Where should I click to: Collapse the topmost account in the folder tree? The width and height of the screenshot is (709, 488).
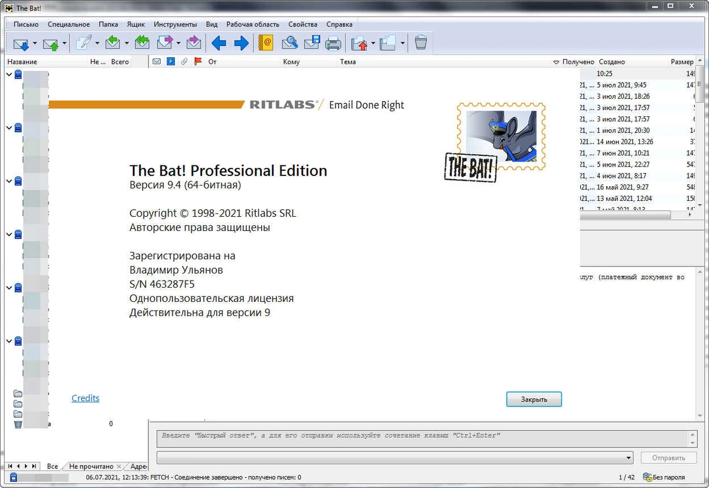pos(9,74)
